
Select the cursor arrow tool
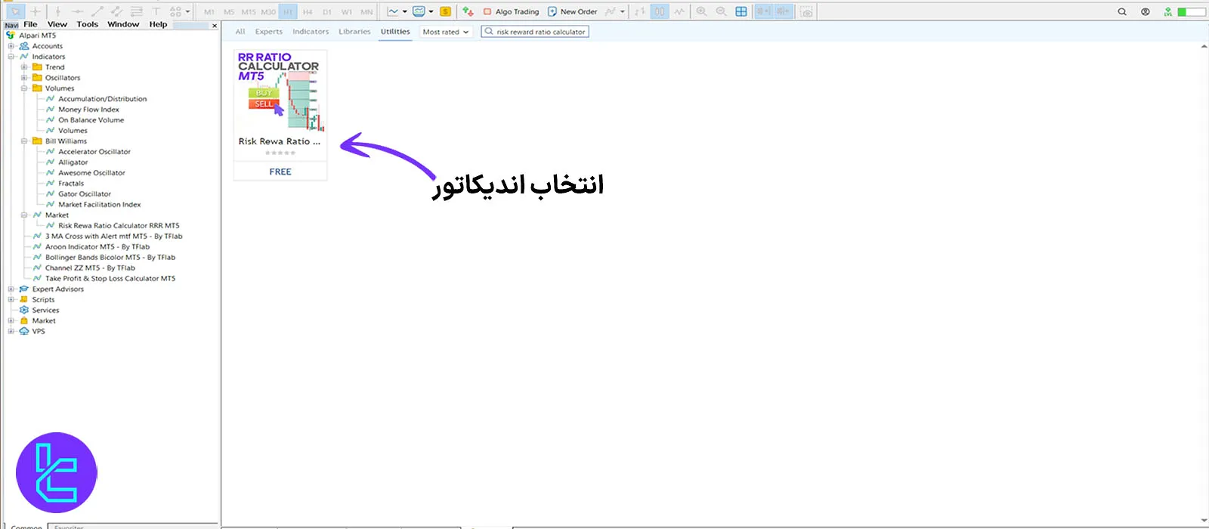pos(15,11)
